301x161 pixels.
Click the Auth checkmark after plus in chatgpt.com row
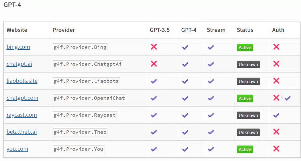(x=288, y=98)
